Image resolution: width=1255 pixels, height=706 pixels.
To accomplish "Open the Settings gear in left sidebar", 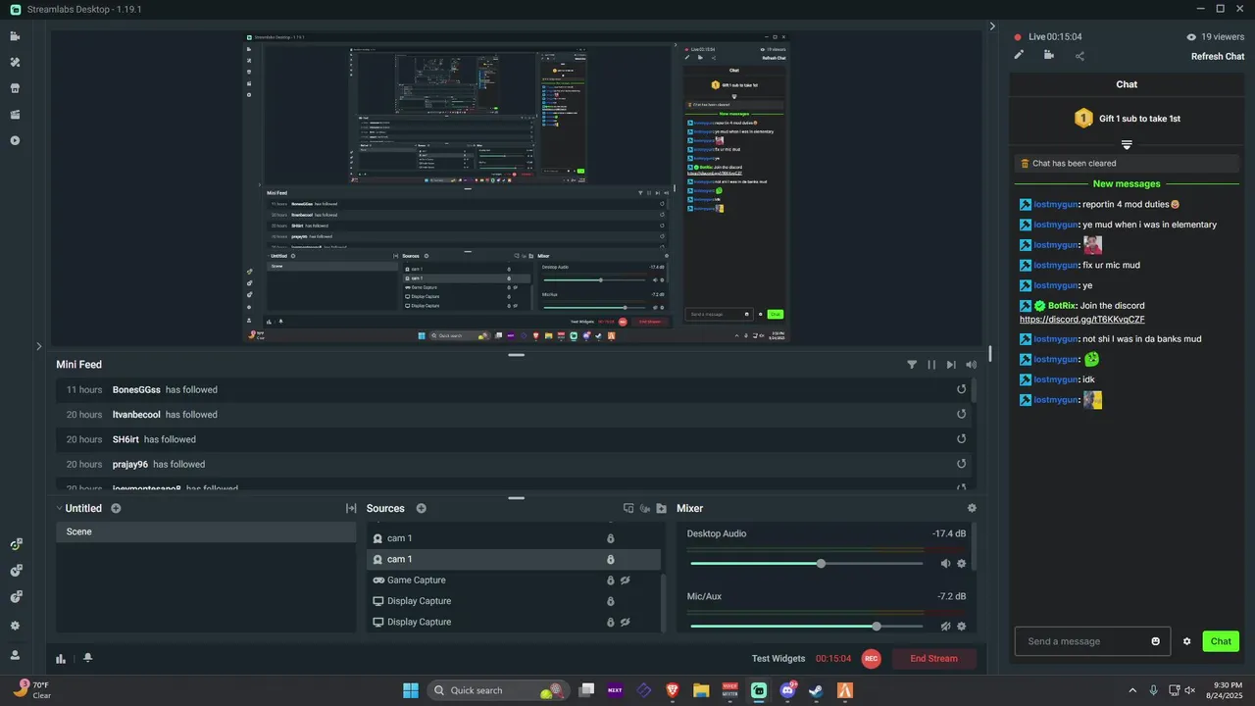I will (15, 626).
